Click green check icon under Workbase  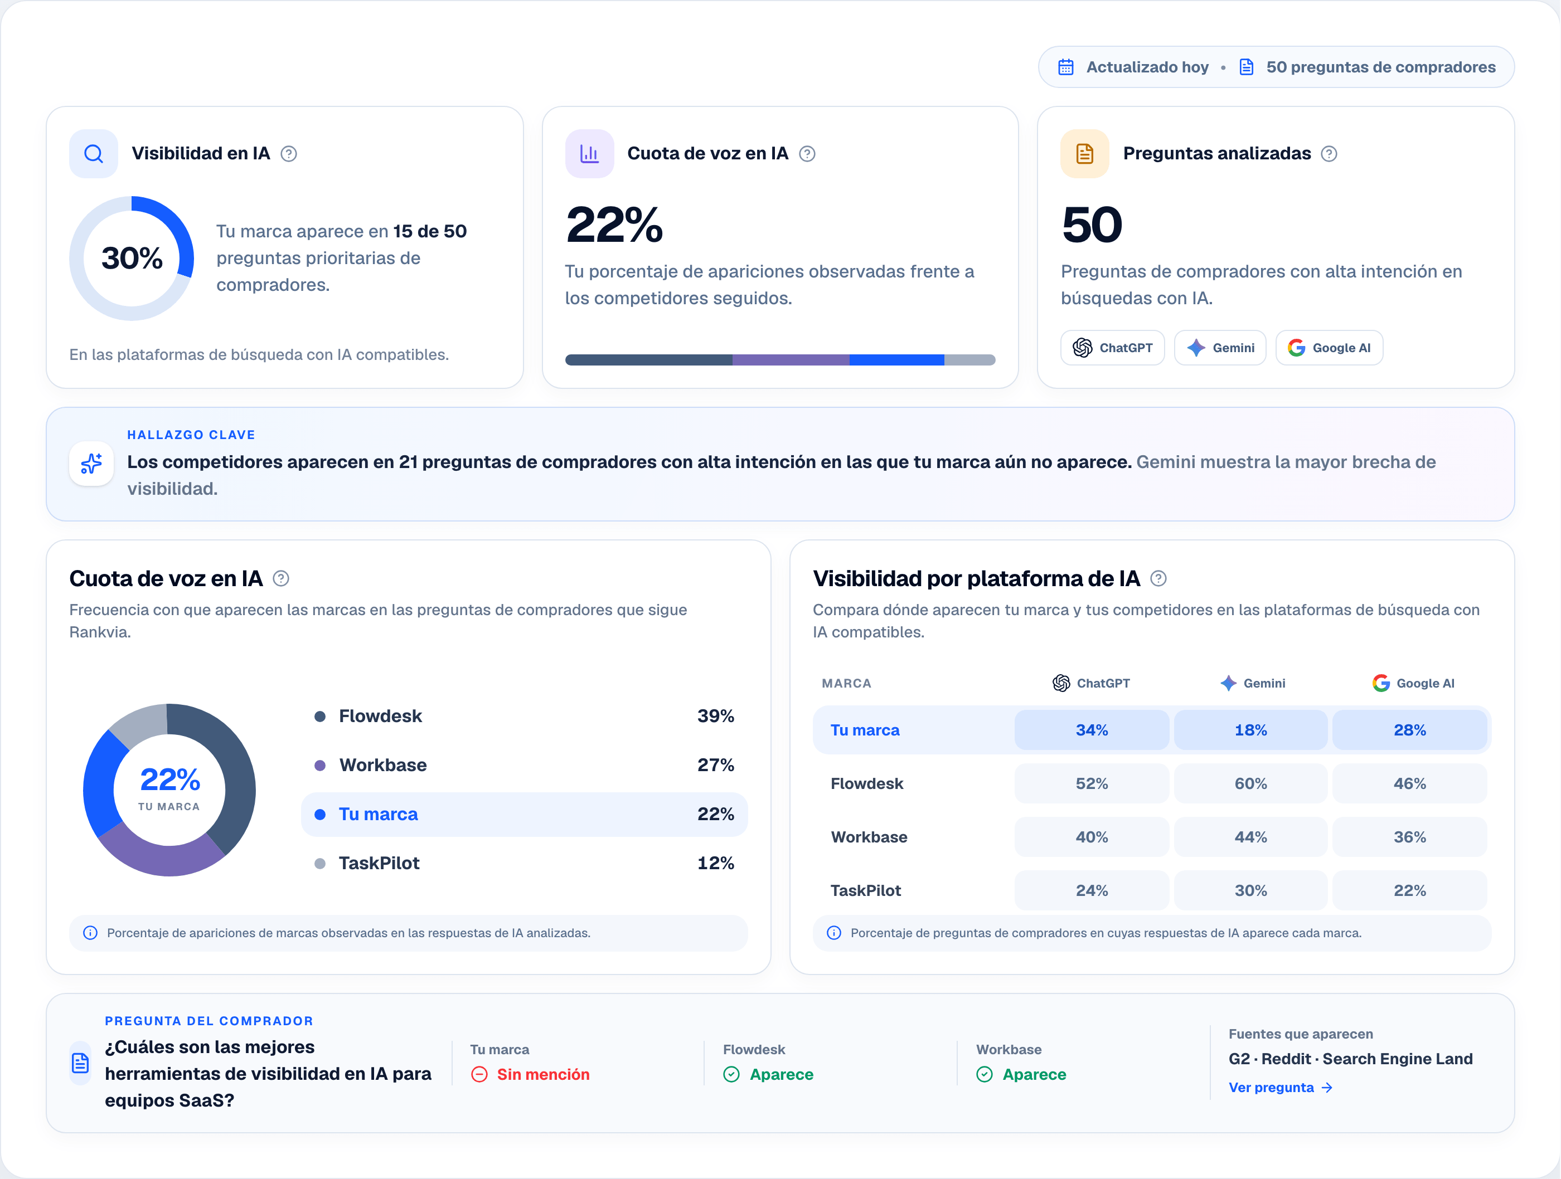(x=985, y=1074)
